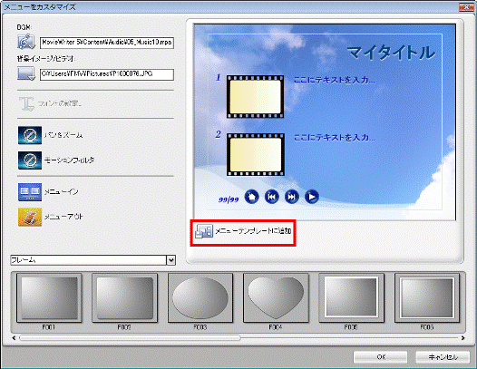Viewport: 477px width, 369px height.
Task: Select the last frame thumbnail on right
Action: pos(427,297)
